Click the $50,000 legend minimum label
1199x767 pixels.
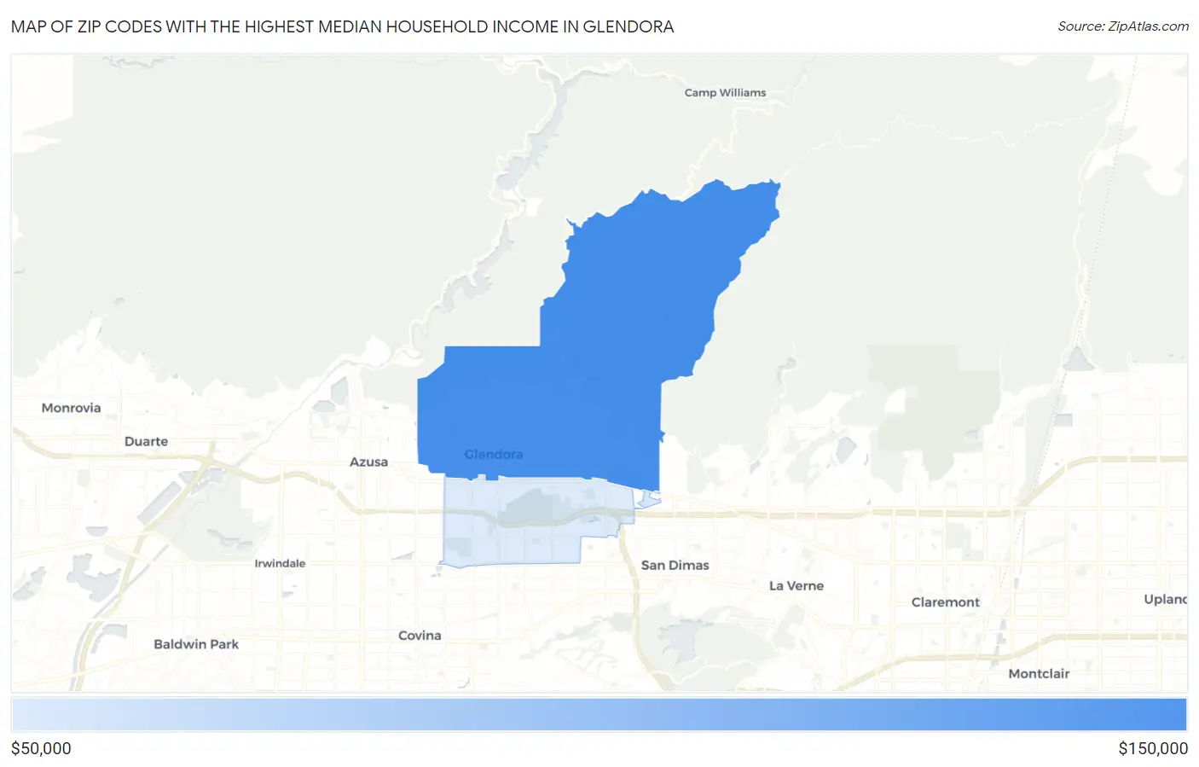pos(41,748)
